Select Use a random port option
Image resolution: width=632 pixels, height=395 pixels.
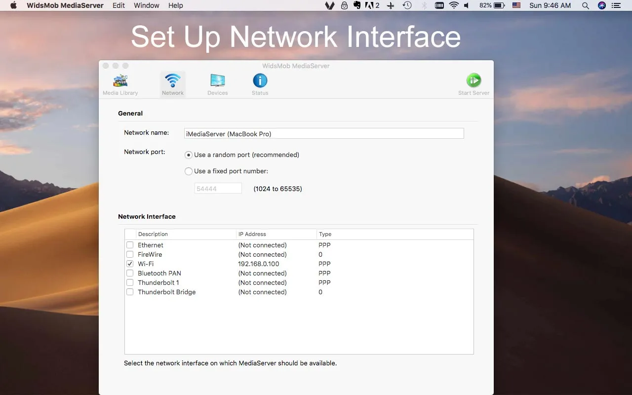tap(189, 155)
